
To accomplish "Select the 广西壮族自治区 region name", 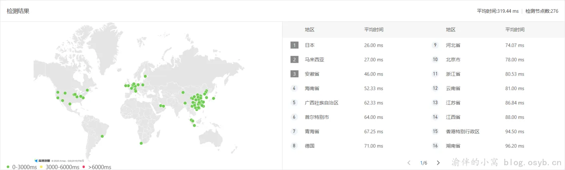I will 322,103.
